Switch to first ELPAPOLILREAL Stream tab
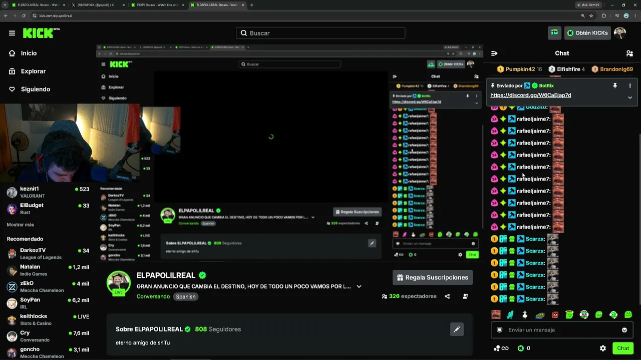641x360 pixels. tap(39, 5)
